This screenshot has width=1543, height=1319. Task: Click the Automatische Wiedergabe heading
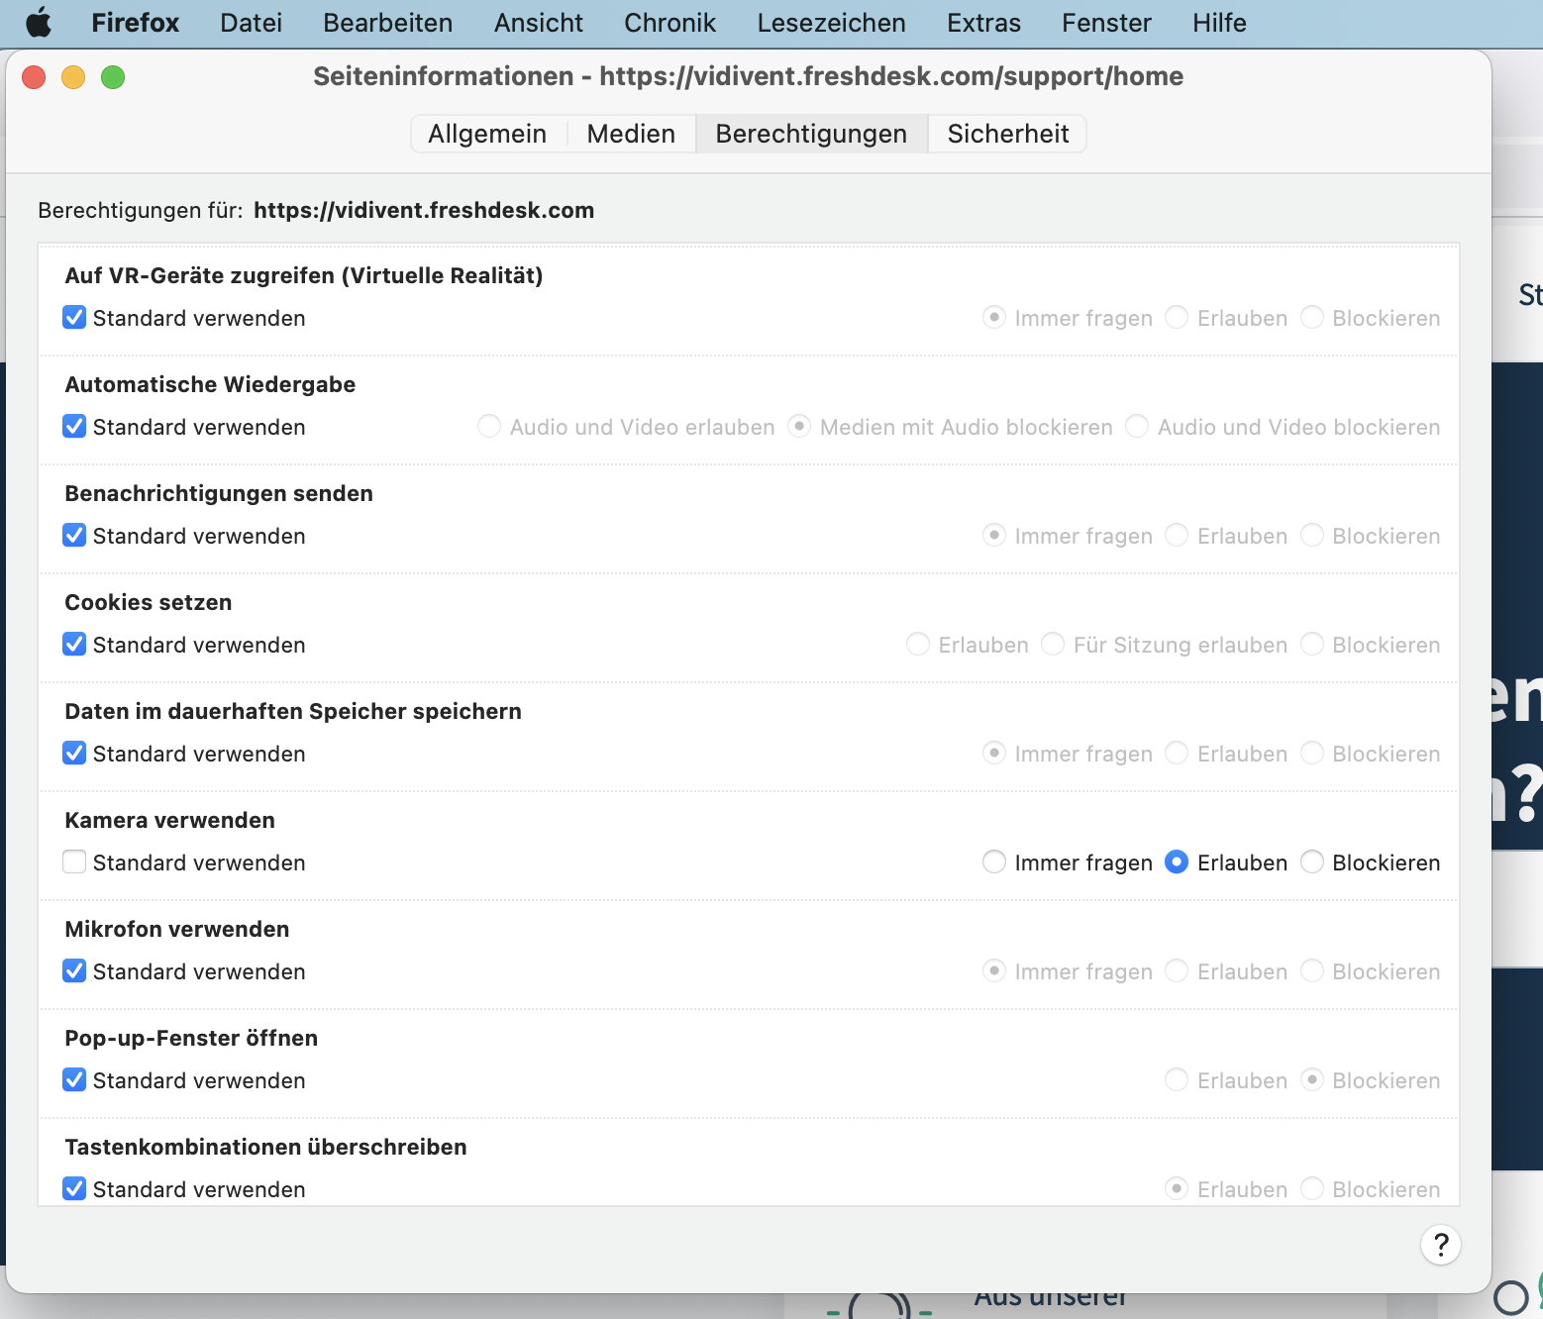pos(210,384)
